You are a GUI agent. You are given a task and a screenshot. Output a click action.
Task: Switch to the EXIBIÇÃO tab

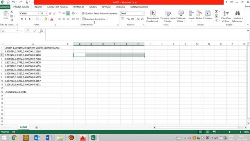point(120,7)
